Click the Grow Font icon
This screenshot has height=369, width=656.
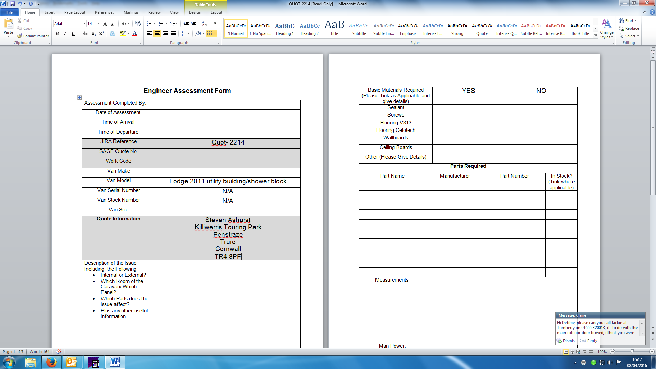[x=105, y=24]
